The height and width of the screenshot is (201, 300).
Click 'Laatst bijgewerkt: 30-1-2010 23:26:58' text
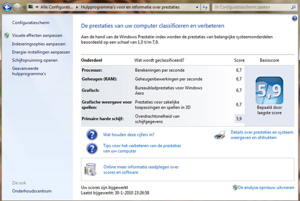point(115,193)
